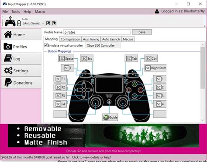Viewport: 207px width, 162px height.
Task: Click the mapping button labeled 4
Action: click(x=160, y=104)
